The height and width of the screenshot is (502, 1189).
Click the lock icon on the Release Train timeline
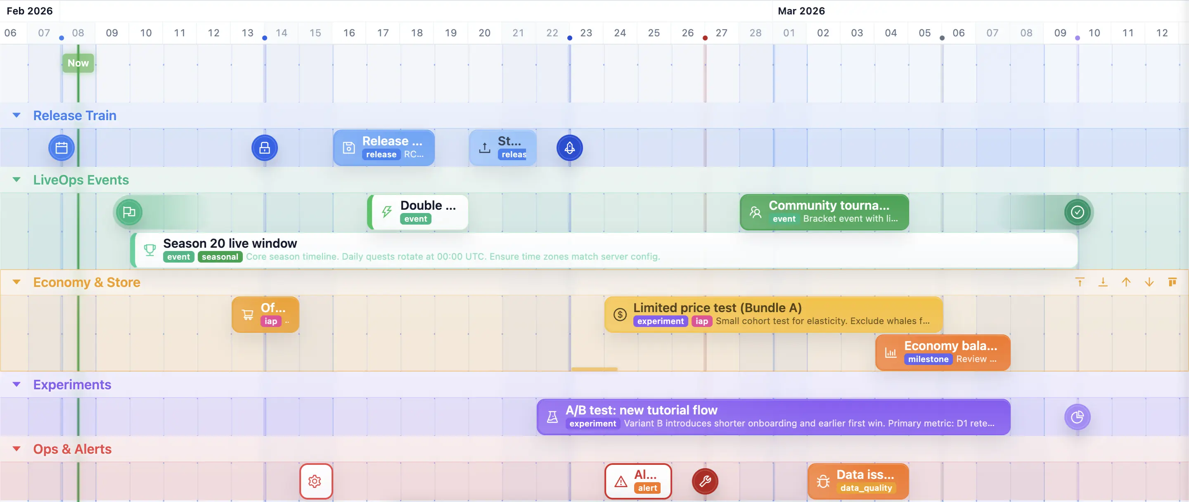click(x=264, y=148)
